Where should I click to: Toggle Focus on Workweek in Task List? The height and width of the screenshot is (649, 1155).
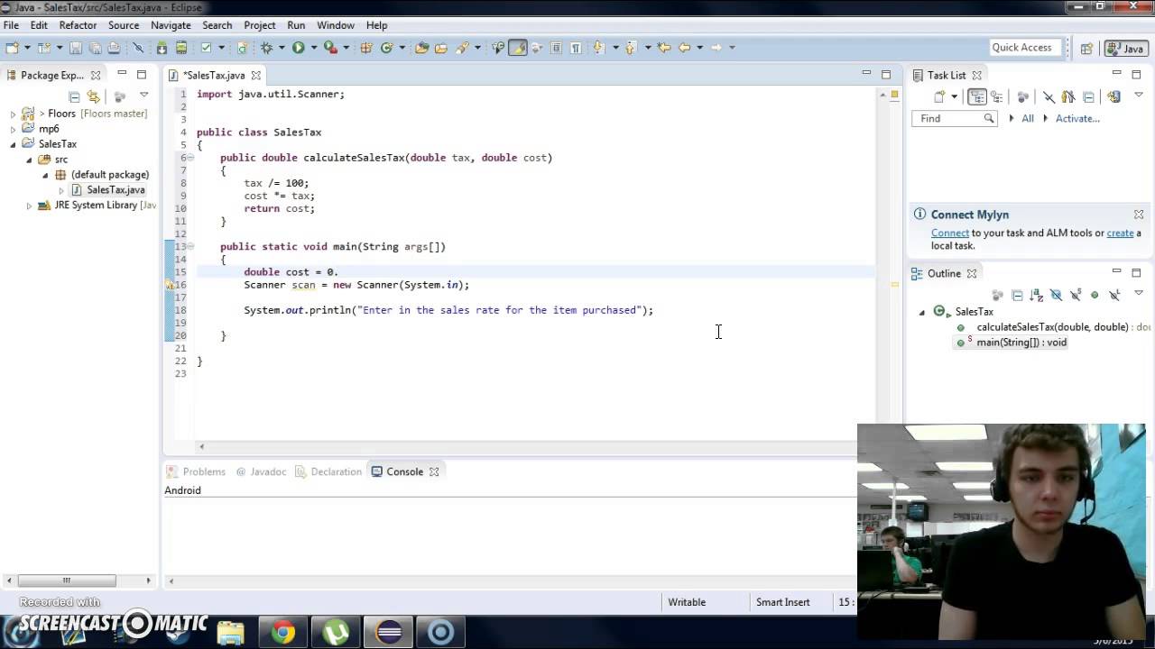coord(1068,96)
